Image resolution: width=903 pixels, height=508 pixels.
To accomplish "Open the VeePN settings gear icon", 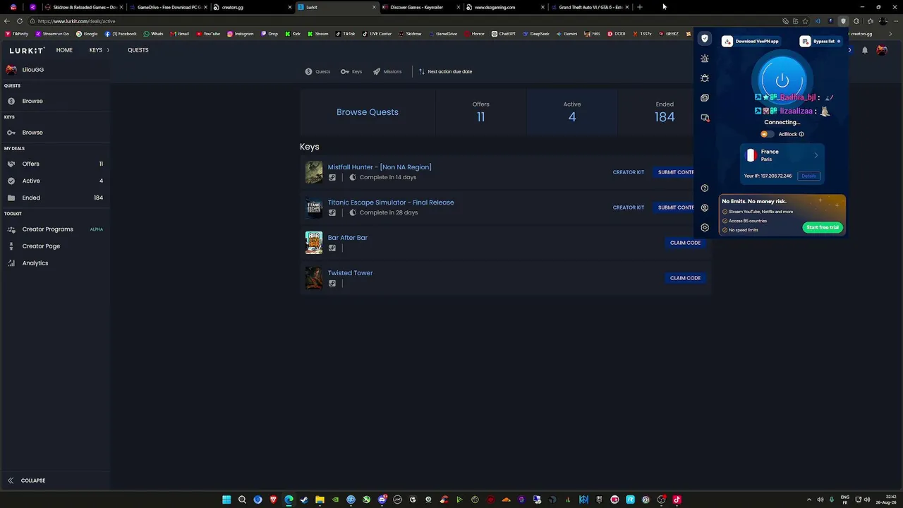I will tap(704, 228).
